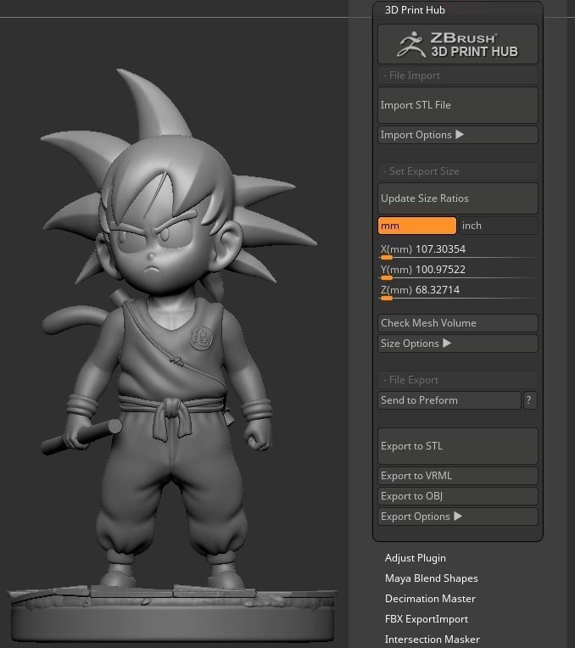
Task: Open the Maya Blend Shapes plugin
Action: (431, 578)
